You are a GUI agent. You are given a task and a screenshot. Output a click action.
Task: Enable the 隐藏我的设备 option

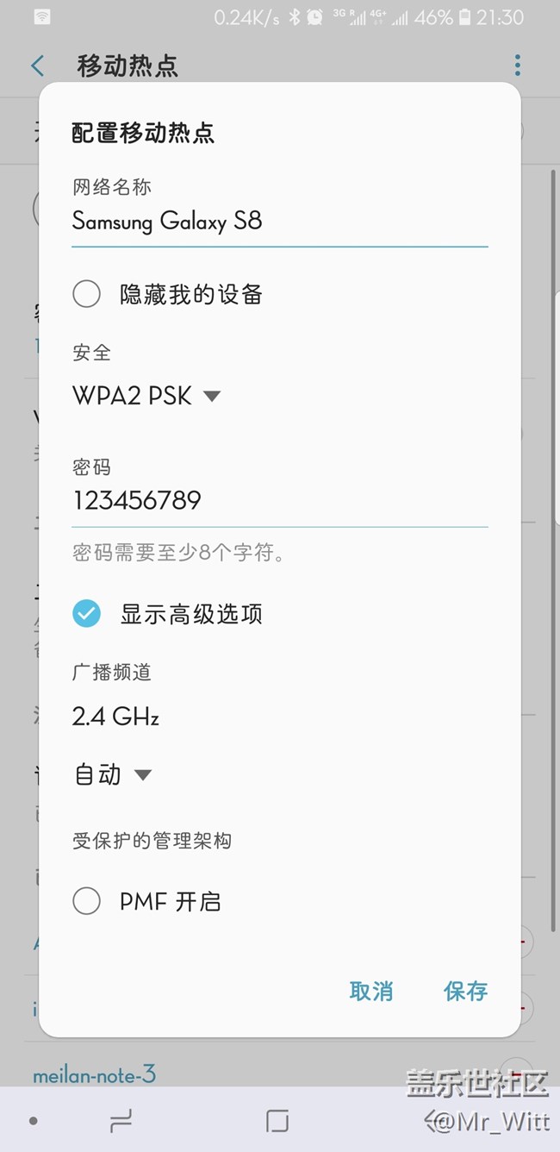point(86,294)
